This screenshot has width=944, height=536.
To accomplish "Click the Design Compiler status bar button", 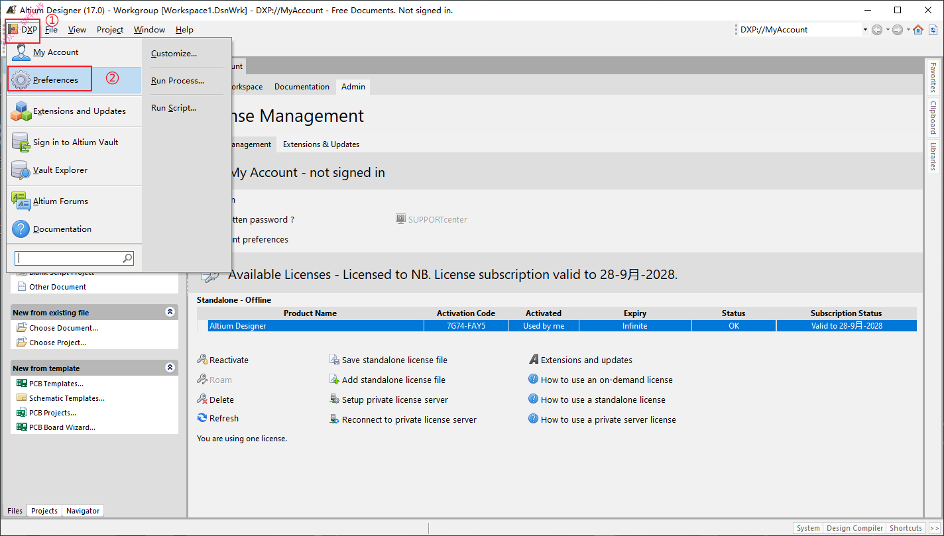I will [x=855, y=528].
